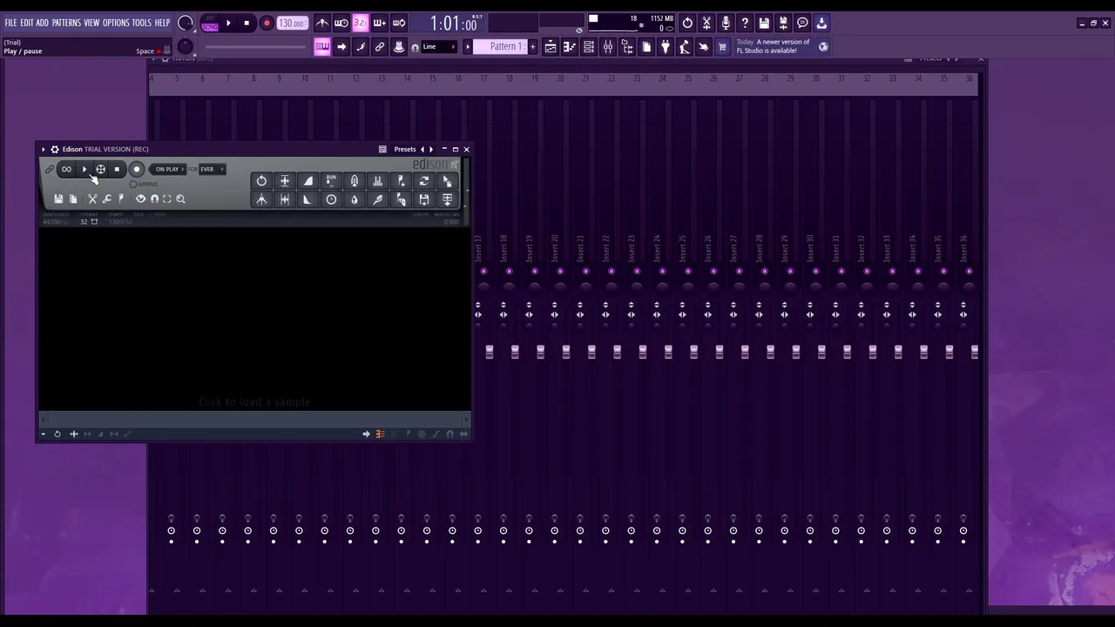Switch to SONG mode in transport
The width and height of the screenshot is (1115, 627).
(210, 27)
